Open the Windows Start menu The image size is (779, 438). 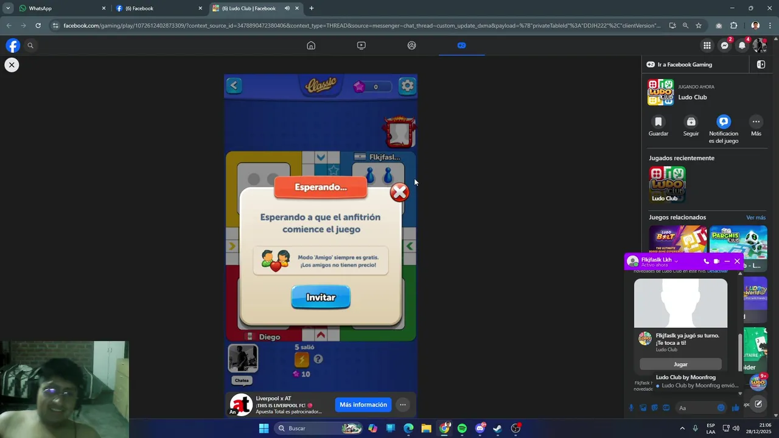click(264, 428)
